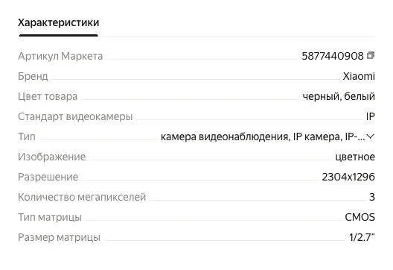This screenshot has height=270, width=393.
Task: Copy the Артикул Маркета number icon
Action: pyautogui.click(x=371, y=55)
